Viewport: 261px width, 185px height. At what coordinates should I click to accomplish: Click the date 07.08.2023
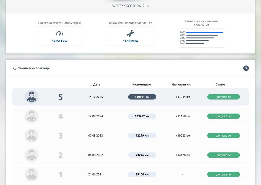(95, 136)
